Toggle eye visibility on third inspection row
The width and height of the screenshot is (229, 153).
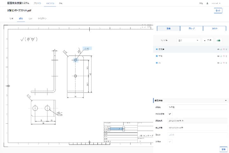pos(218,63)
